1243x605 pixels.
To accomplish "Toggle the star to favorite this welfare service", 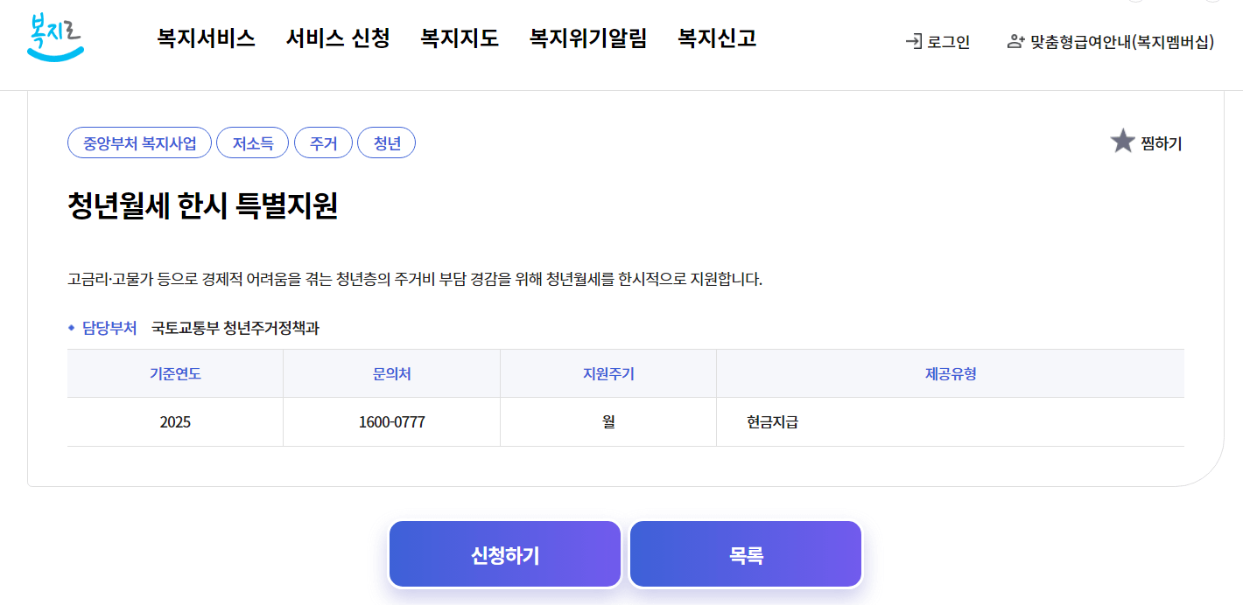I will (x=1123, y=140).
